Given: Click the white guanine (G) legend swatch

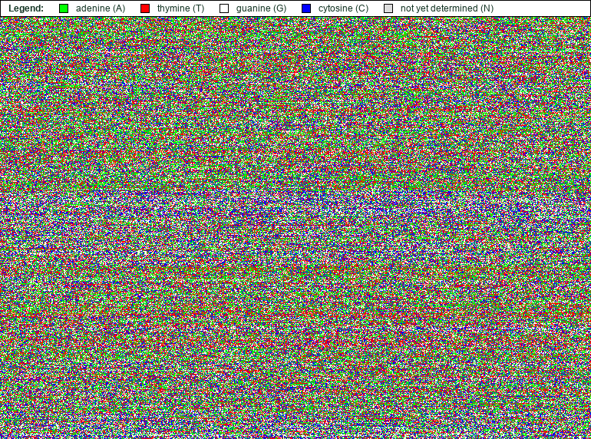Looking at the screenshot, I should point(224,8).
